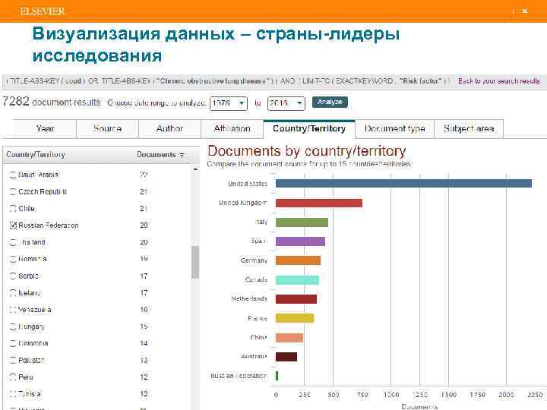Viewport: 547px width, 410px height.
Task: Switch to the Affiliation tab
Action: [x=232, y=128]
